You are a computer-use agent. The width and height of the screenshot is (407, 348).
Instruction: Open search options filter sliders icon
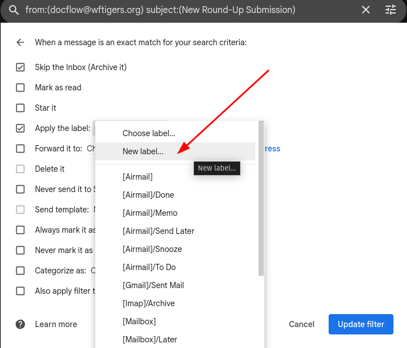(x=391, y=10)
